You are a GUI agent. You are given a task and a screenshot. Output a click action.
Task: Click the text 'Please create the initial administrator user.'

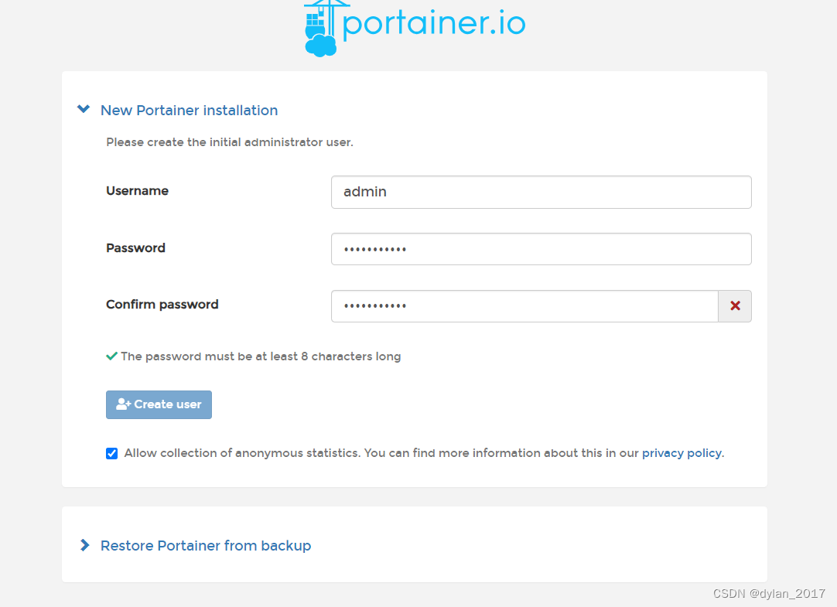[230, 142]
